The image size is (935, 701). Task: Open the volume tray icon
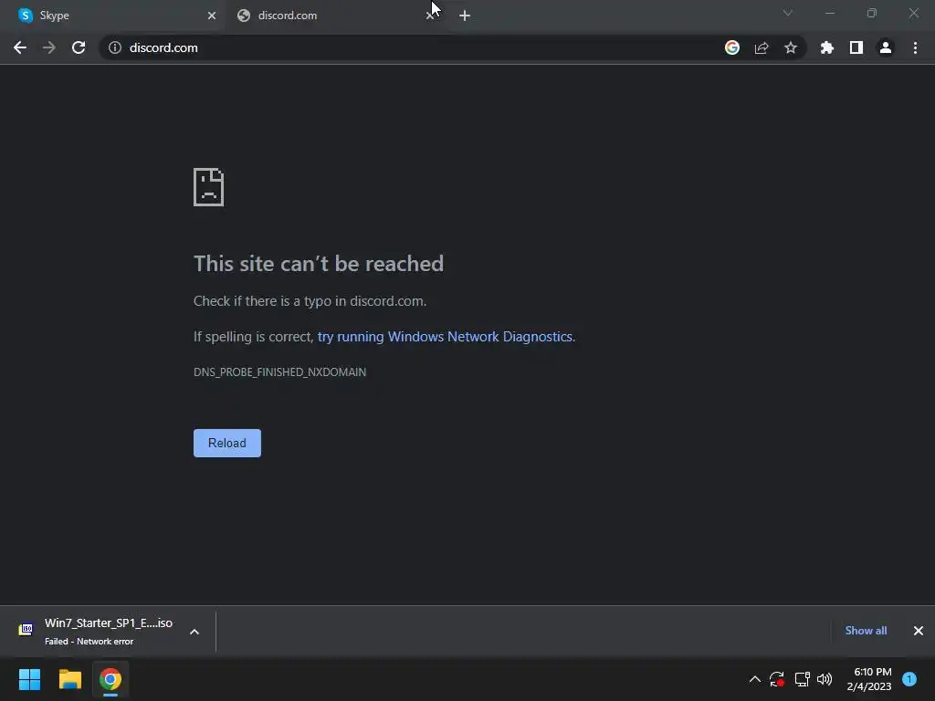825,679
